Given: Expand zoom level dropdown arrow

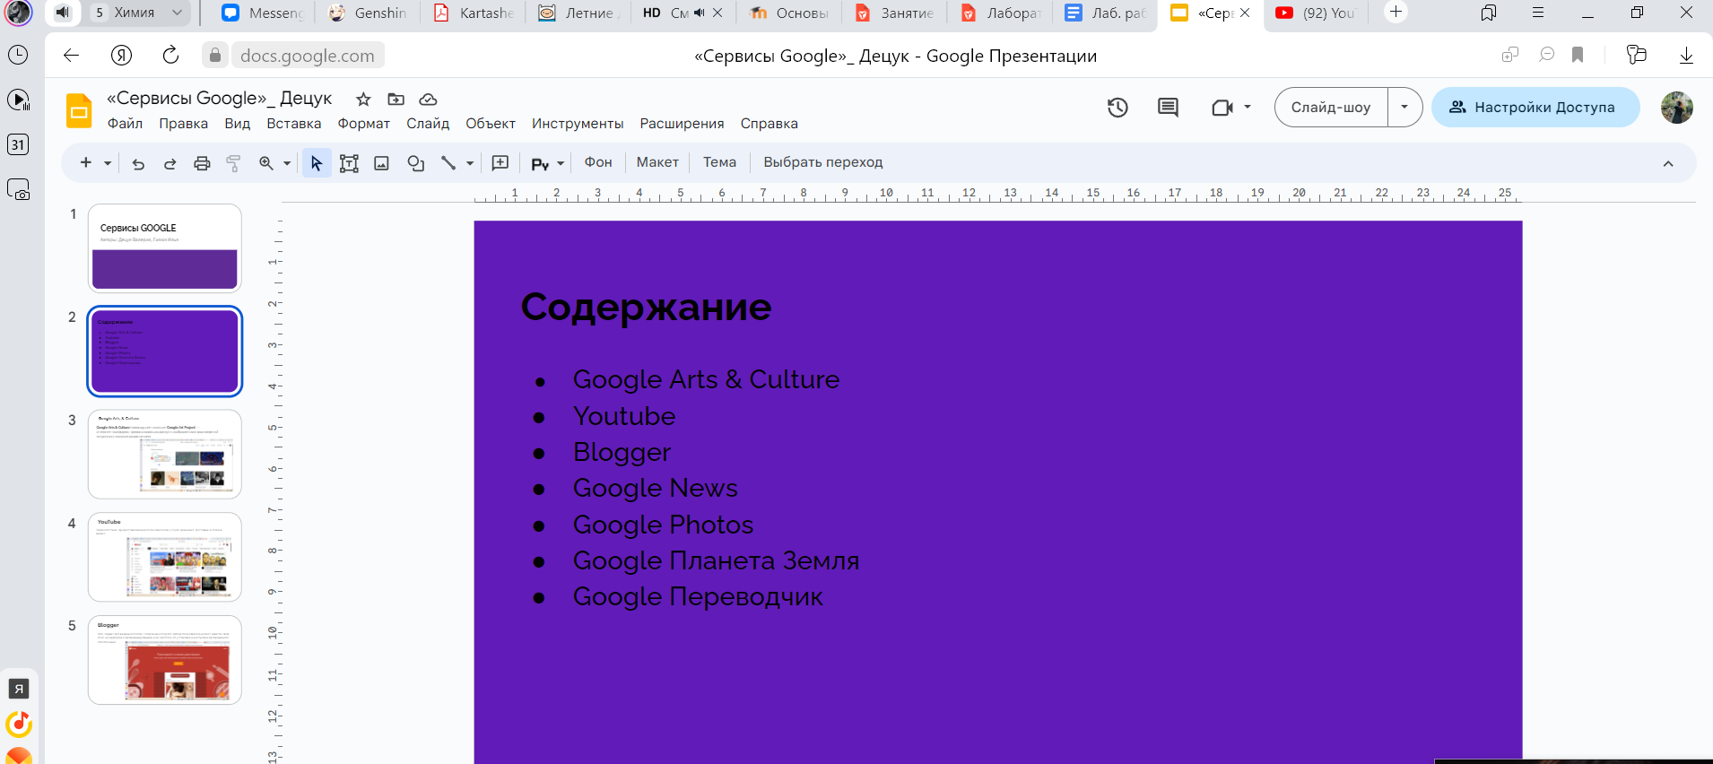Looking at the screenshot, I should tap(287, 163).
